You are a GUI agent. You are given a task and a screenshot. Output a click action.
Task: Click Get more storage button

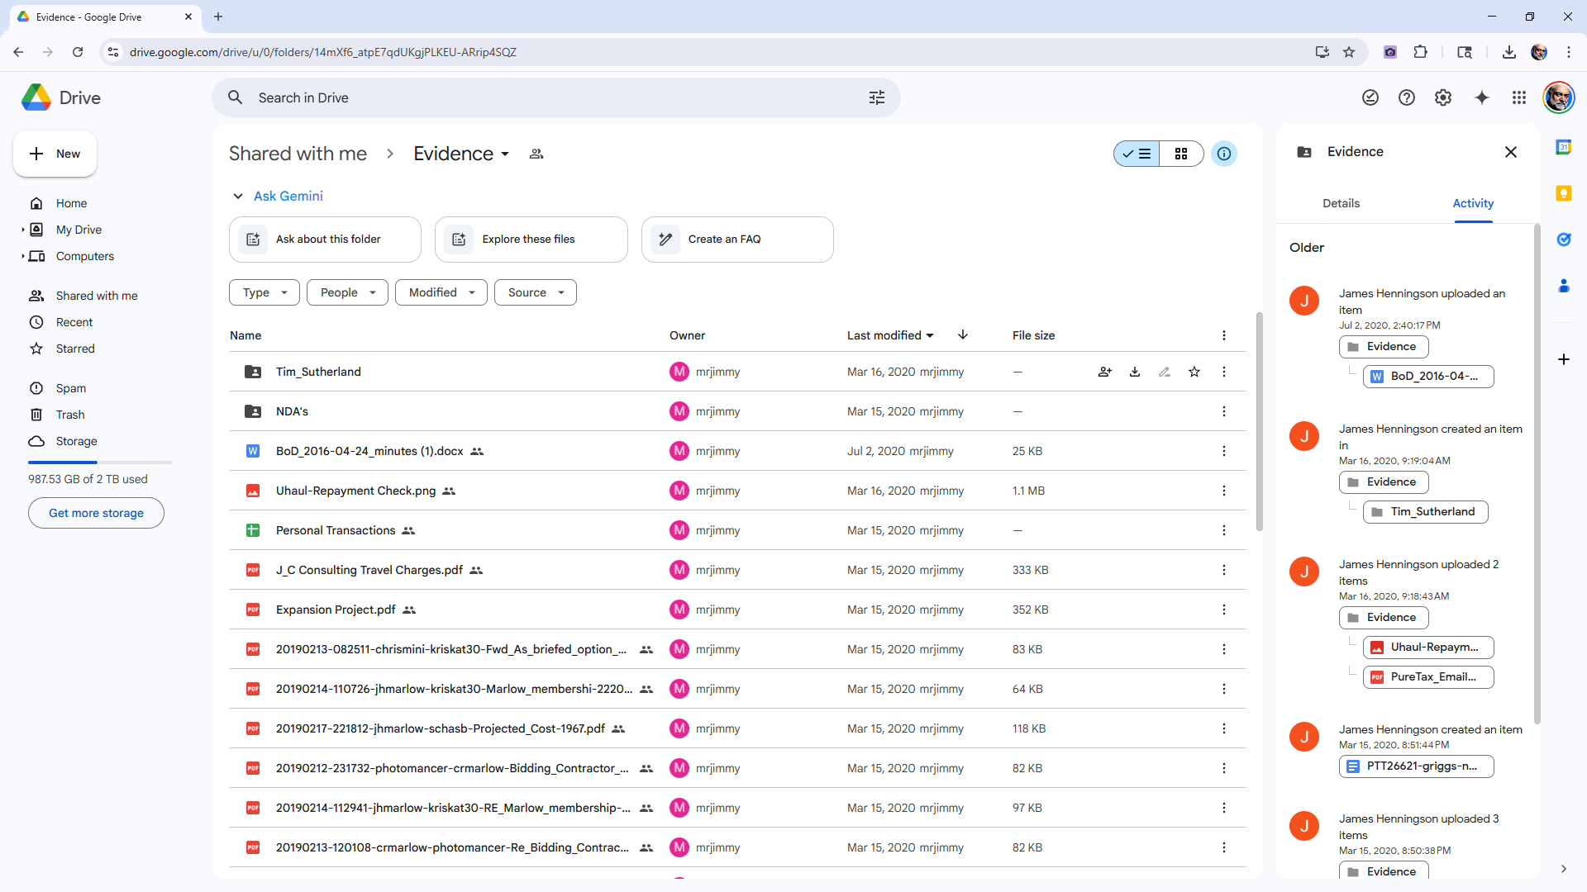[x=96, y=513]
